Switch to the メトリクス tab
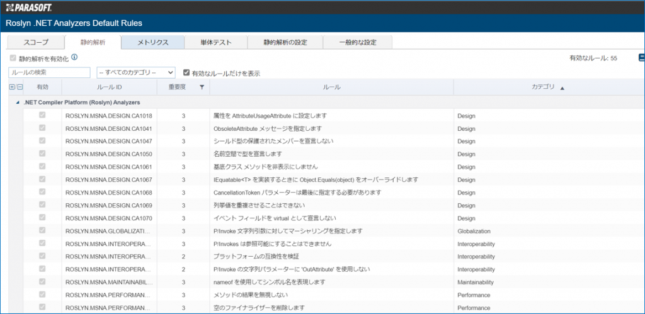The height and width of the screenshot is (314, 645). point(153,42)
